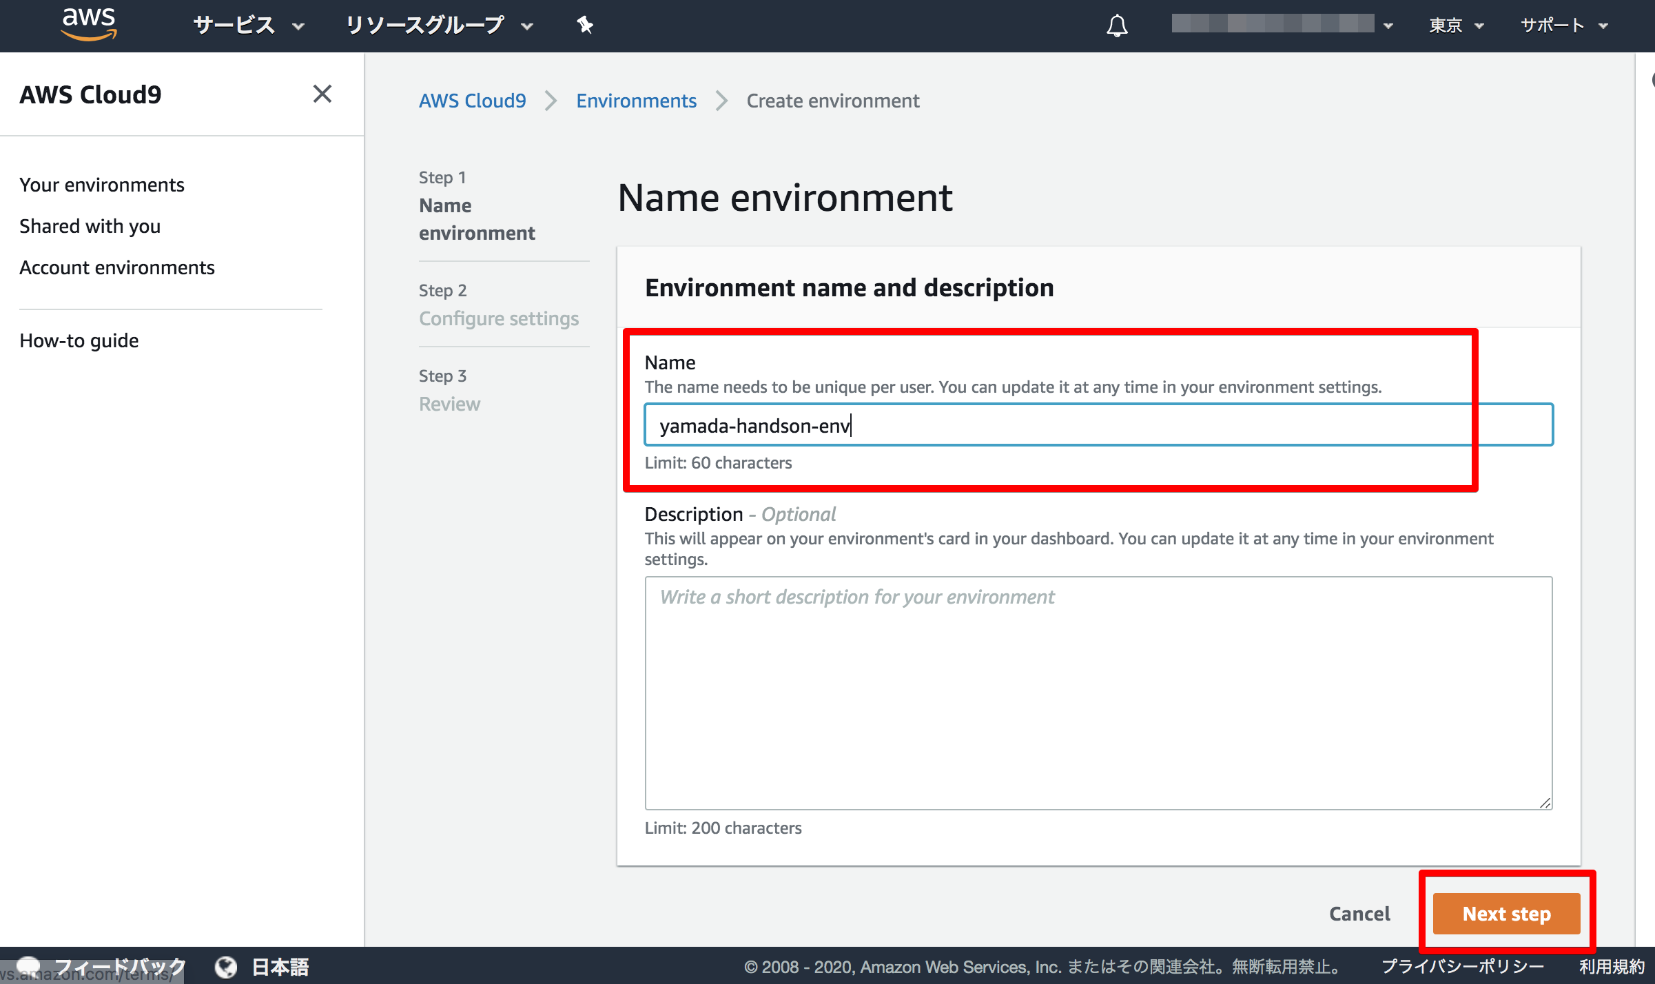This screenshot has height=984, width=1655.
Task: Select the Your environments menu item
Action: pyautogui.click(x=102, y=185)
